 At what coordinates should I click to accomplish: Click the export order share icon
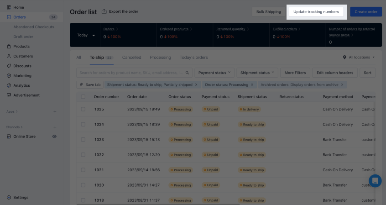[104, 11]
